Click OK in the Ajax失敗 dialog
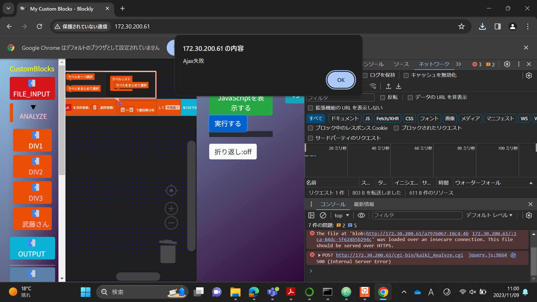The height and width of the screenshot is (302, 537). click(x=341, y=80)
